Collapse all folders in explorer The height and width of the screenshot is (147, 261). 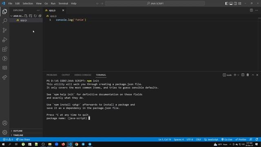[x=40, y=16]
